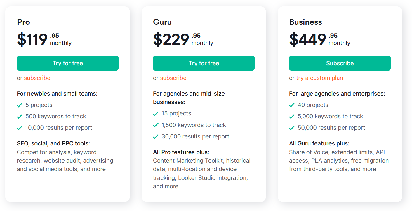Click the $119 Pro price
412x211 pixels.
pos(32,39)
